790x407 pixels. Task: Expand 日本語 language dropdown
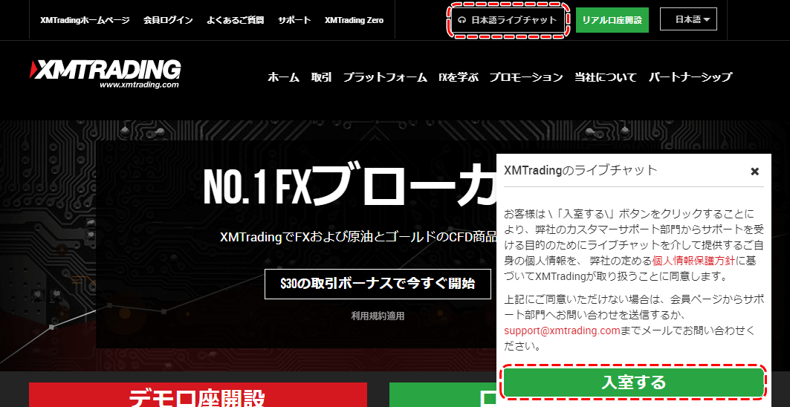[688, 19]
